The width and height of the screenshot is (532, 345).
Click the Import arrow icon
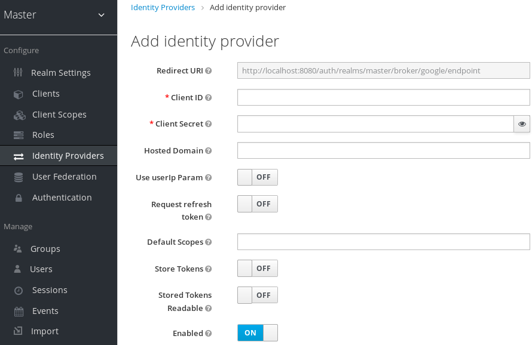coord(18,331)
